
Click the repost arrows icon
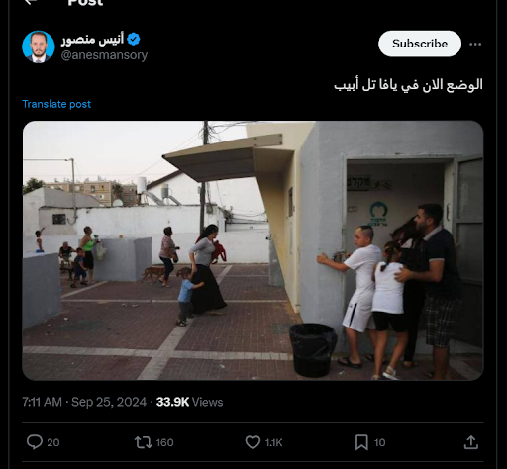point(144,442)
